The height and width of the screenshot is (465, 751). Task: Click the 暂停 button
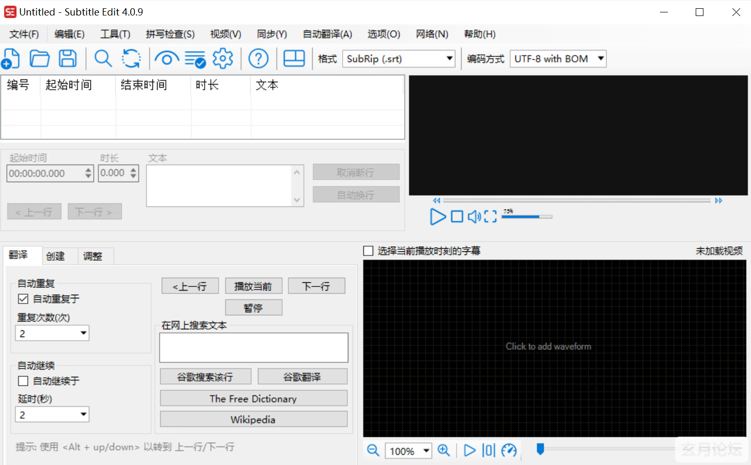pos(253,308)
